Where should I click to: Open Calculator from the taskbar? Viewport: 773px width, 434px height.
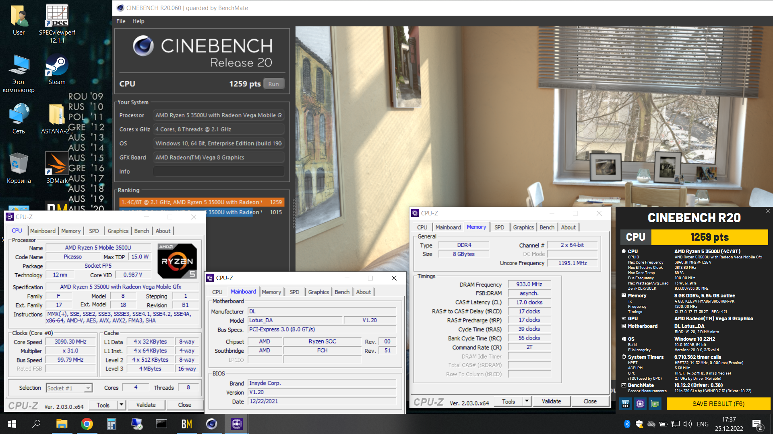pyautogui.click(x=112, y=424)
